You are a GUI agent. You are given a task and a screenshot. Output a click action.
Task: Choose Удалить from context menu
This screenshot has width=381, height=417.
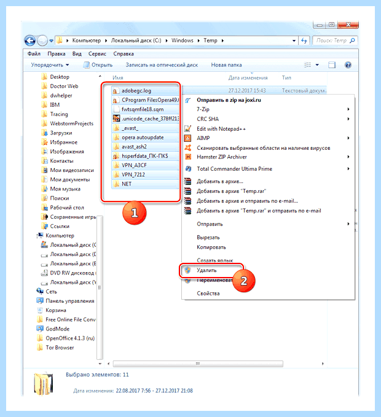(206, 270)
